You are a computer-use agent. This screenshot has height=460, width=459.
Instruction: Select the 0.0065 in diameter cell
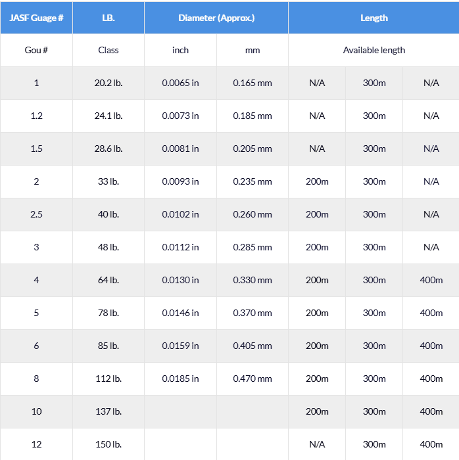click(x=180, y=83)
